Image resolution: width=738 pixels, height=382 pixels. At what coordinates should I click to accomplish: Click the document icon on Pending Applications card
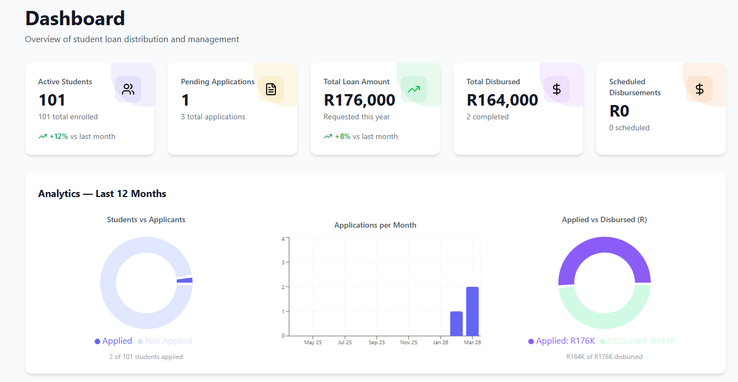[271, 89]
